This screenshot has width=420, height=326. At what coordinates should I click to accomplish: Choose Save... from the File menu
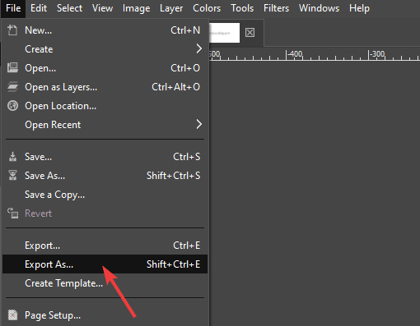click(105, 157)
